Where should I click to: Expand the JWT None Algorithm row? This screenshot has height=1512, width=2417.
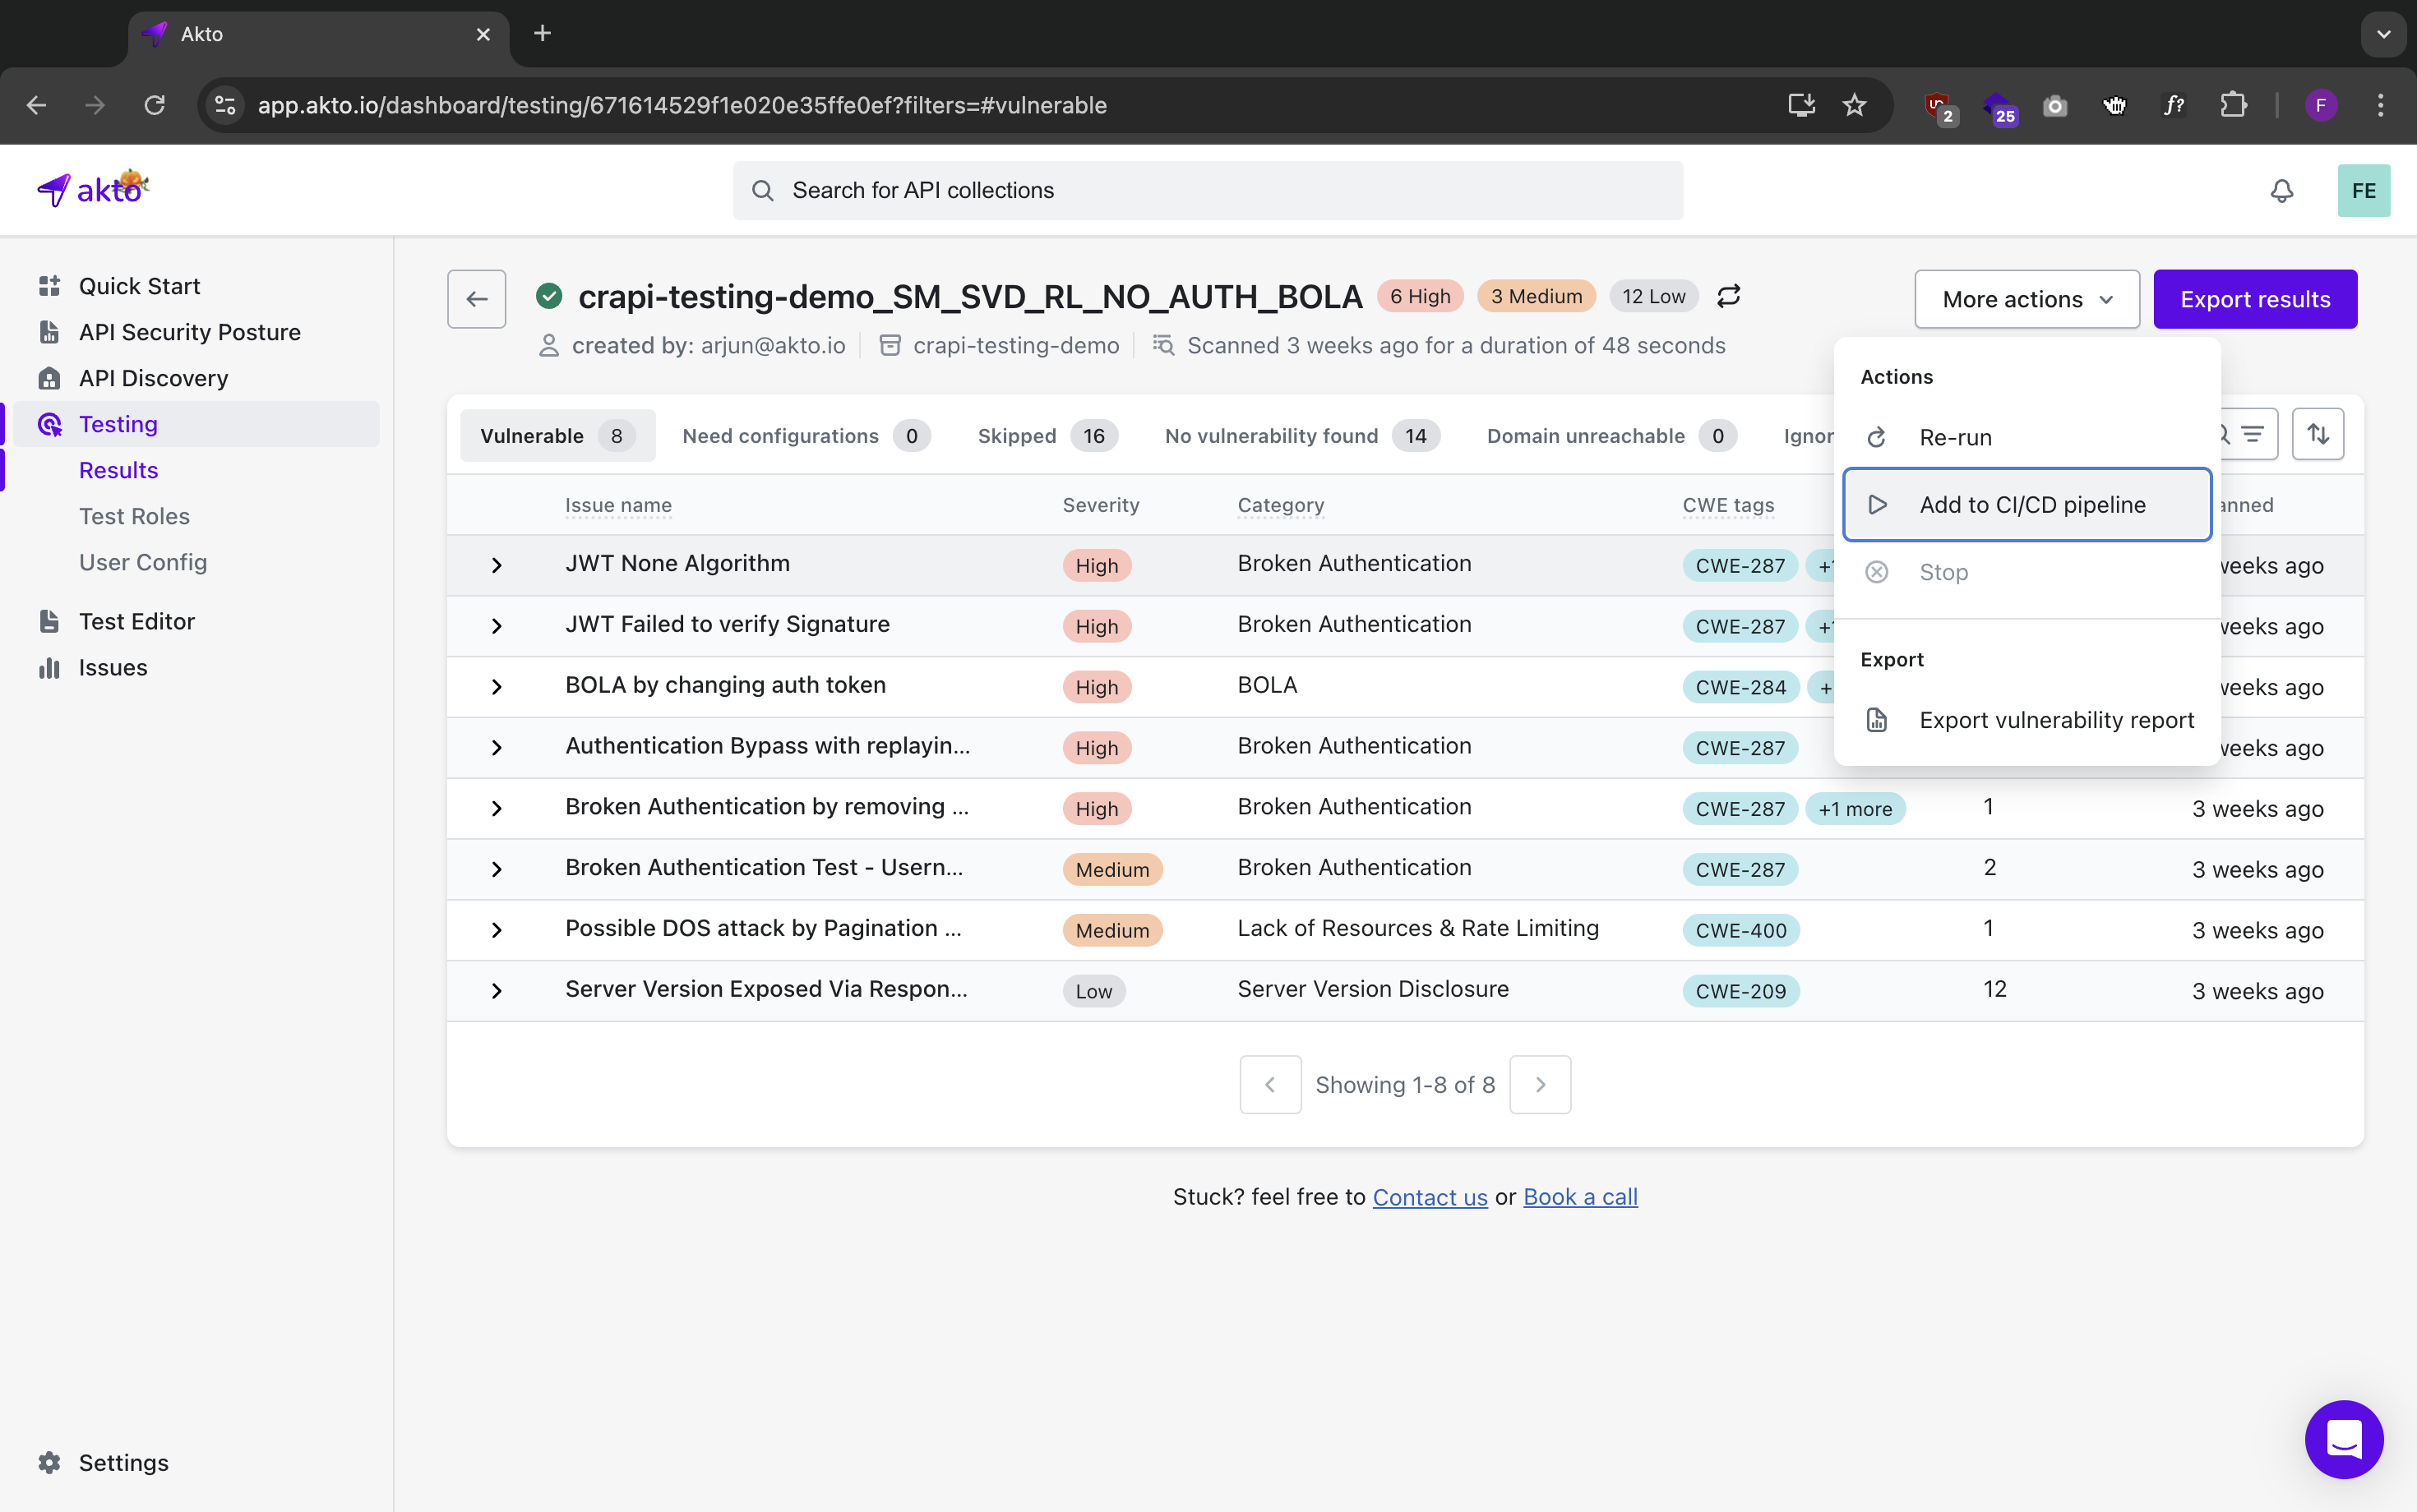[x=497, y=565]
